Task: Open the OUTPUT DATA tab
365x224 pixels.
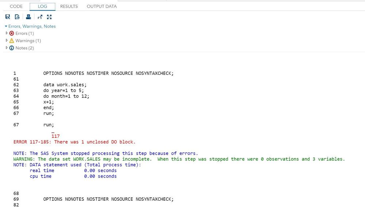Action: [x=102, y=6]
